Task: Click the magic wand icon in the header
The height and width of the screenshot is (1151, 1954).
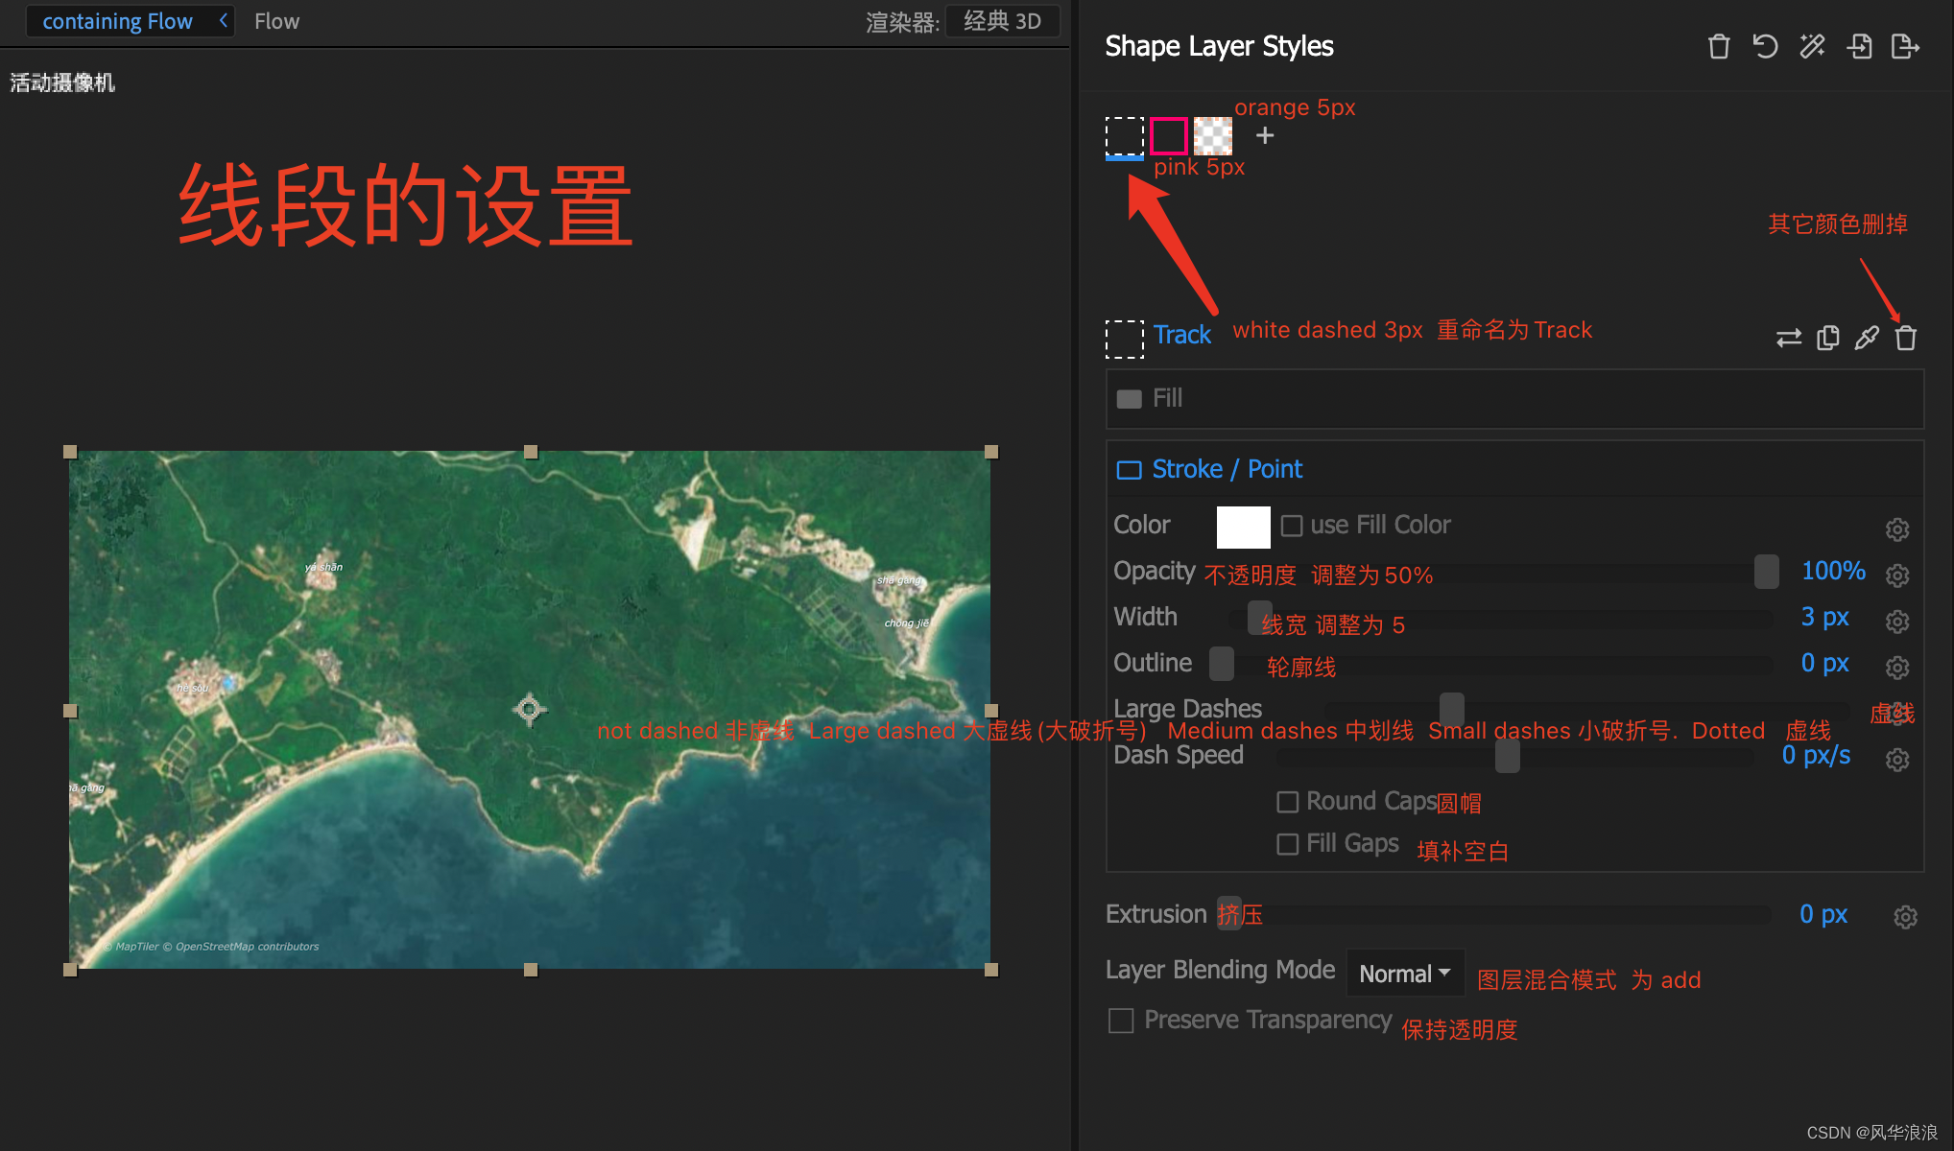Action: click(x=1812, y=46)
